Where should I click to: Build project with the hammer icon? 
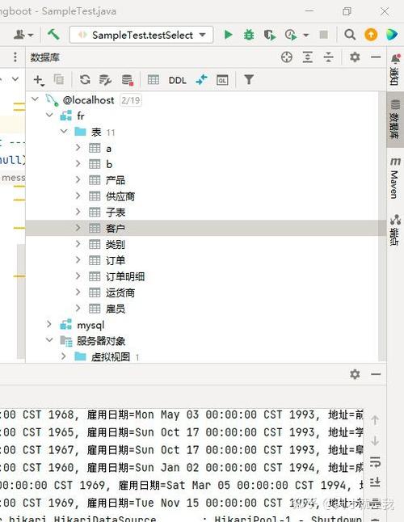coord(53,34)
